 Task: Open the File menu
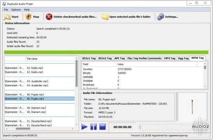click(x=6, y=10)
